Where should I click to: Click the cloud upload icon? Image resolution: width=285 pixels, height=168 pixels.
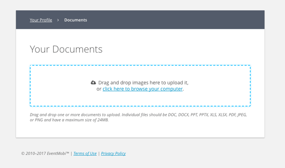pos(93,83)
